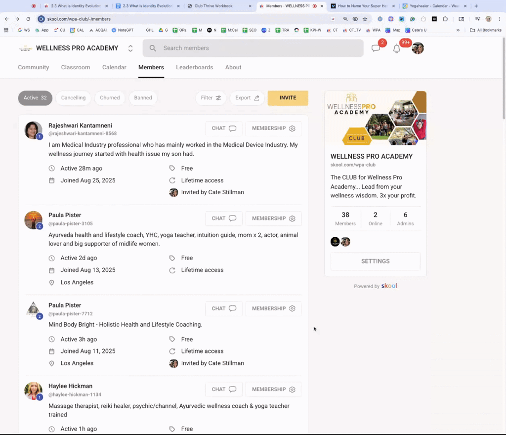This screenshot has width=506, height=435.
Task: Open the Calendar tab
Action: coord(114,67)
